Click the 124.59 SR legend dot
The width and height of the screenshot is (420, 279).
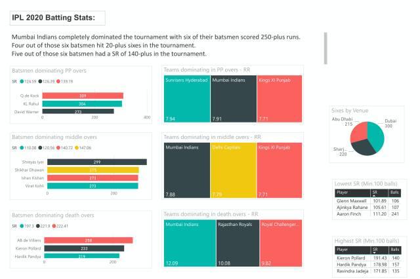tap(22, 81)
